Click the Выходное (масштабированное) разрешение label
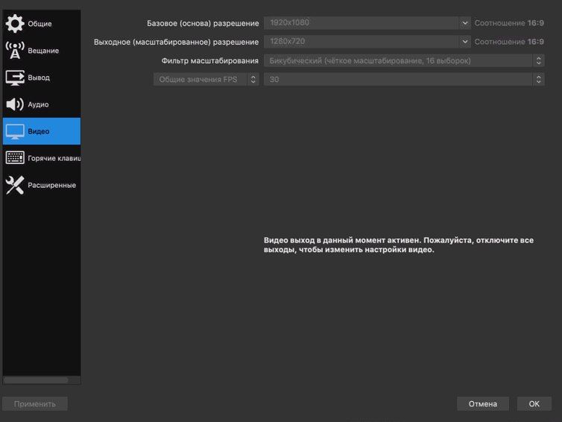This screenshot has height=422, width=562. pos(176,42)
